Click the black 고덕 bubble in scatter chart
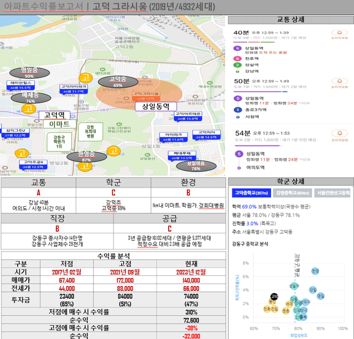Screen dimensions: 354x339 274,296
